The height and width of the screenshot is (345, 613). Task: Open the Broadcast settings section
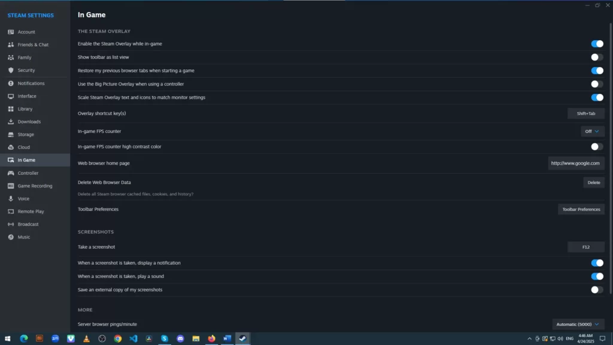[x=28, y=224]
